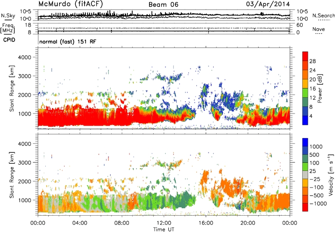
Task: Click the '18' frequency axis value
Action: (x=28, y=25)
